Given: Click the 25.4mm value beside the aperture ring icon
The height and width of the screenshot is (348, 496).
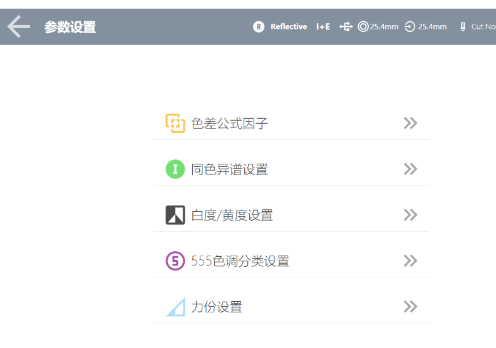Looking at the screenshot, I should coord(384,27).
